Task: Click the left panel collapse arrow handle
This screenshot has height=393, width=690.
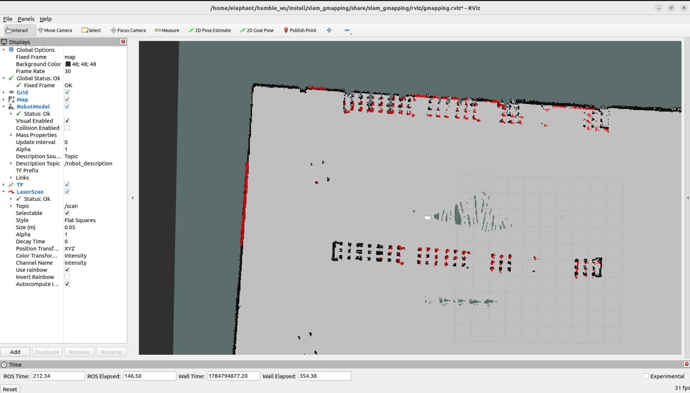Action: pos(132,198)
